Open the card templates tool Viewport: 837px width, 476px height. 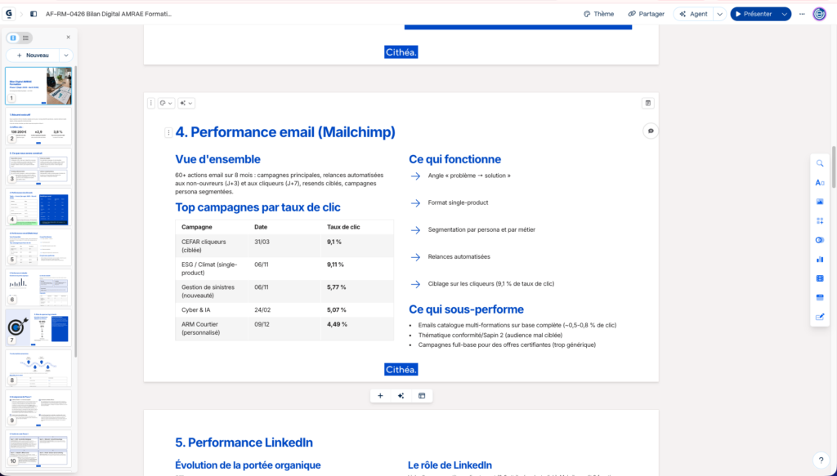[820, 297]
